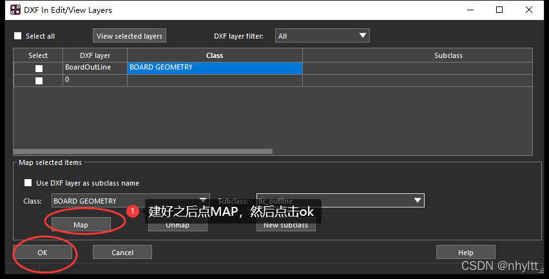Click the DXF app icon in title bar
Viewport: 549px width, 279px height.
click(x=15, y=10)
